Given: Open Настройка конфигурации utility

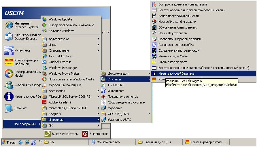Looking at the screenshot, I should click(177, 22).
